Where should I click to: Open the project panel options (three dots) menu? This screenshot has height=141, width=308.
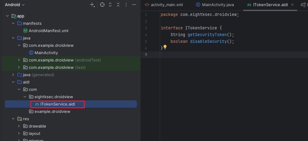pos(126,5)
